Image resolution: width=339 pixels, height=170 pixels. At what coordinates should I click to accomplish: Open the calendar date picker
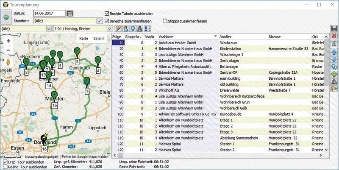(70, 14)
